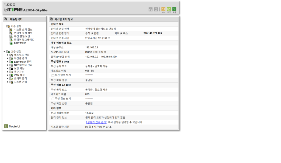
Task: Expand the 네트워크 관리 node
Action: (8, 55)
